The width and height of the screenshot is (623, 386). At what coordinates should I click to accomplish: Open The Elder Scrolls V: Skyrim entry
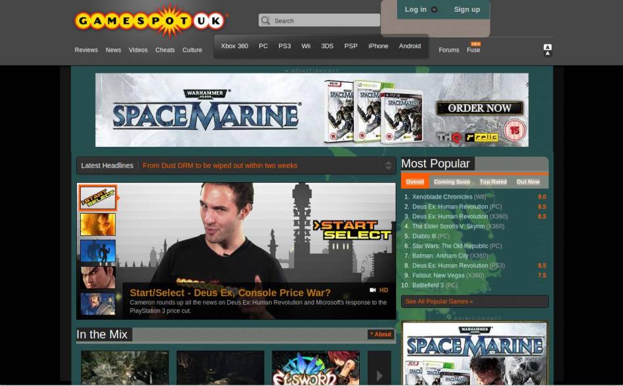tap(458, 226)
